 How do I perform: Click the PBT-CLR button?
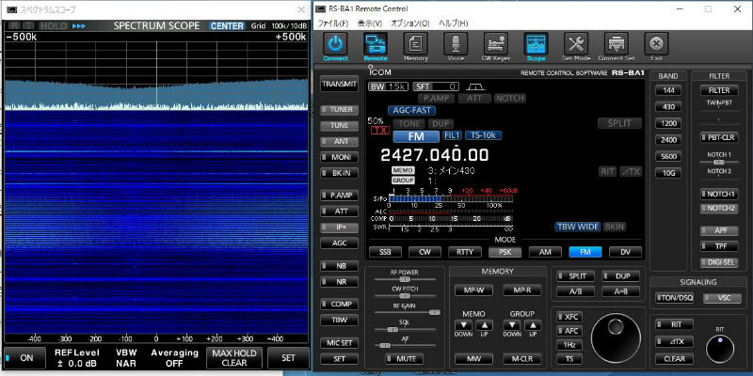click(x=719, y=136)
